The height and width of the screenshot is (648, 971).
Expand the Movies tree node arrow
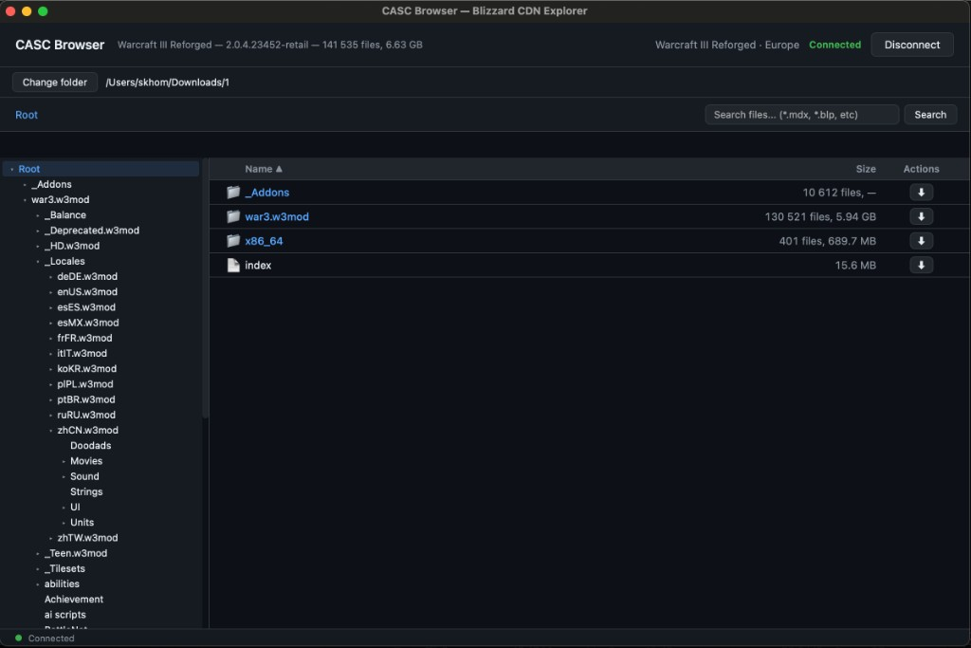pyautogui.click(x=64, y=461)
